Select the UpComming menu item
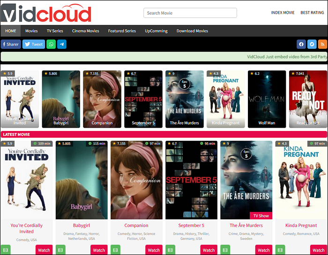Viewport: 328px width, 255px height. pos(156,31)
